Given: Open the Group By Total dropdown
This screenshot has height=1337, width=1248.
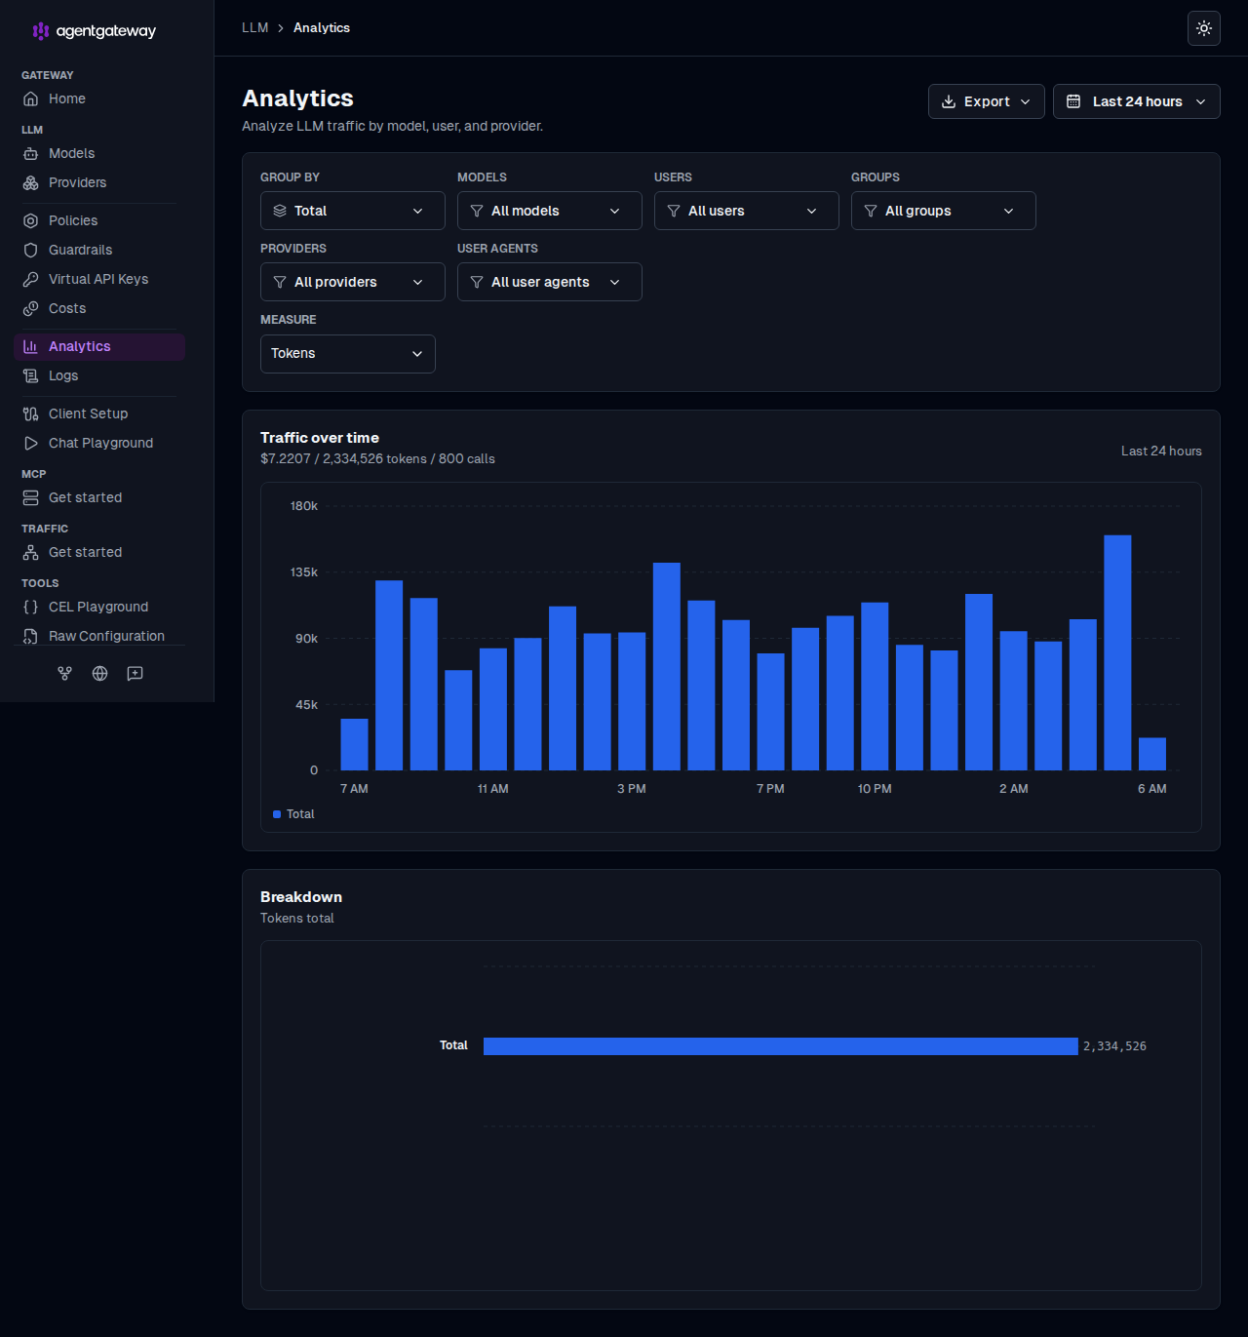Looking at the screenshot, I should coord(352,211).
